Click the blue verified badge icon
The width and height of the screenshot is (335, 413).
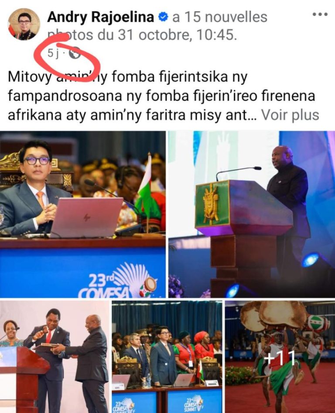coord(163,17)
